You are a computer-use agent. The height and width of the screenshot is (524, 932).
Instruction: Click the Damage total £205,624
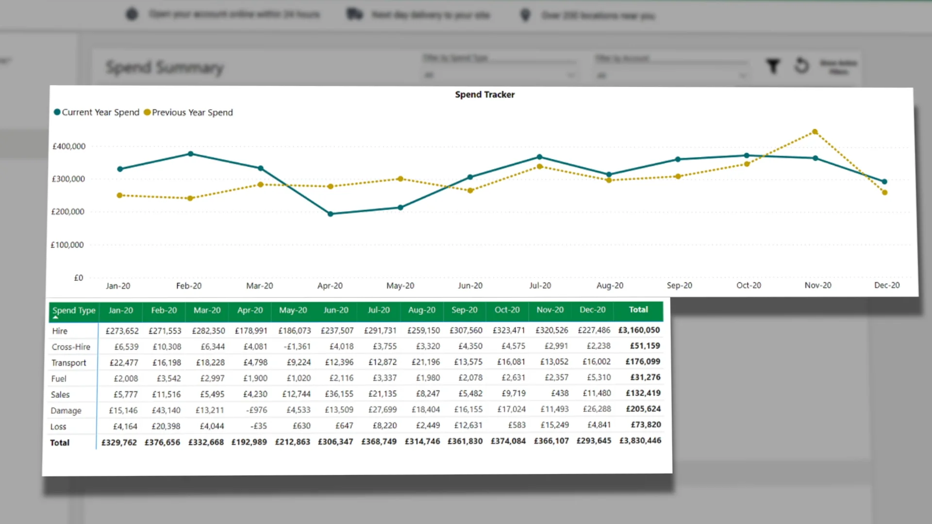[x=643, y=409]
